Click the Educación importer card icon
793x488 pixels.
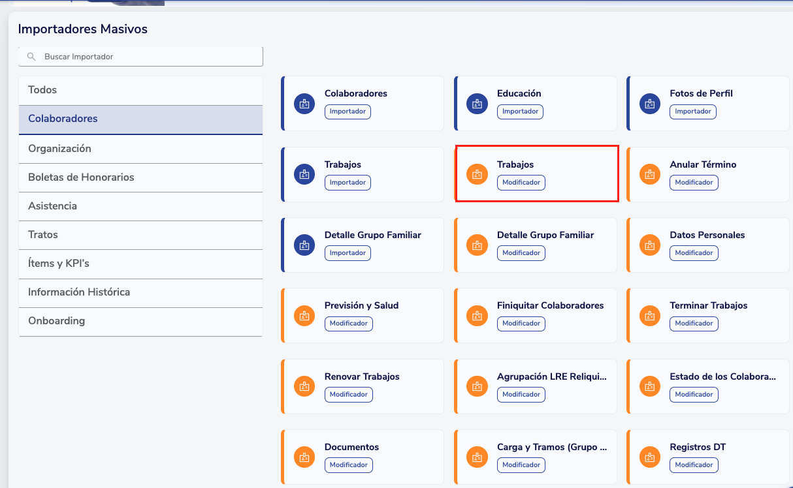pos(477,104)
